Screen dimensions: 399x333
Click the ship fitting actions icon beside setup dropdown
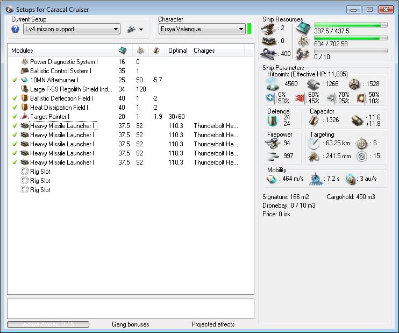[x=131, y=29]
